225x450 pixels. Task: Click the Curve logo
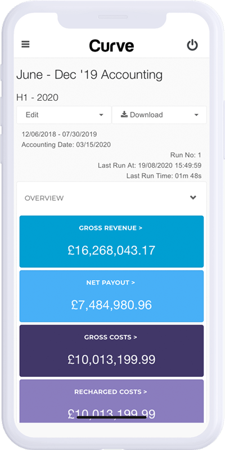pos(111,46)
